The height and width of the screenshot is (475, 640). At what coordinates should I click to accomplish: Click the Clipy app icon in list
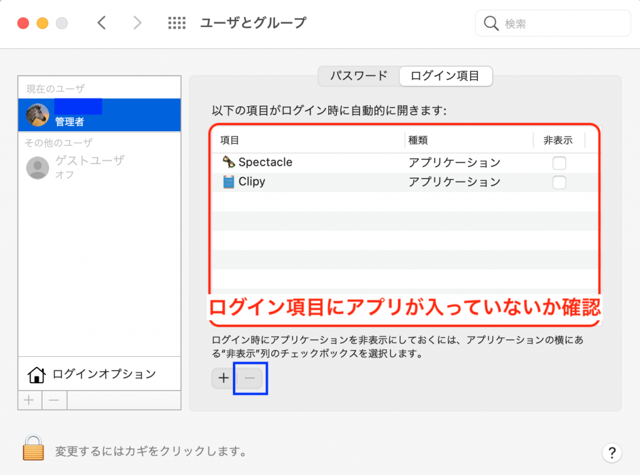229,182
